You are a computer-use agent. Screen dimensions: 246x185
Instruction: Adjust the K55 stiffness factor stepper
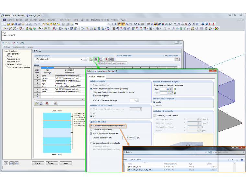pos(170,93)
